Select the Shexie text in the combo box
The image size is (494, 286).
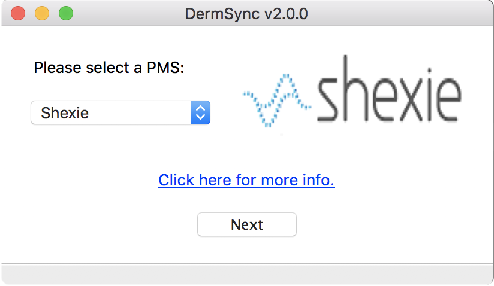click(x=65, y=112)
